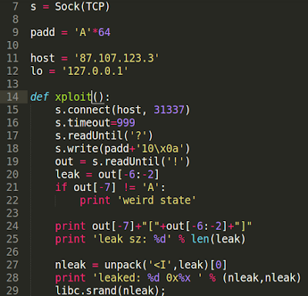Click 'Sock' in the s = Sock(TCP) line
Screen dimensions: 308x296
click(x=67, y=6)
